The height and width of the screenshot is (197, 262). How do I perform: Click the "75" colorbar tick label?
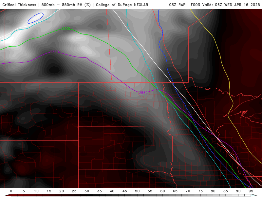pos(200,191)
